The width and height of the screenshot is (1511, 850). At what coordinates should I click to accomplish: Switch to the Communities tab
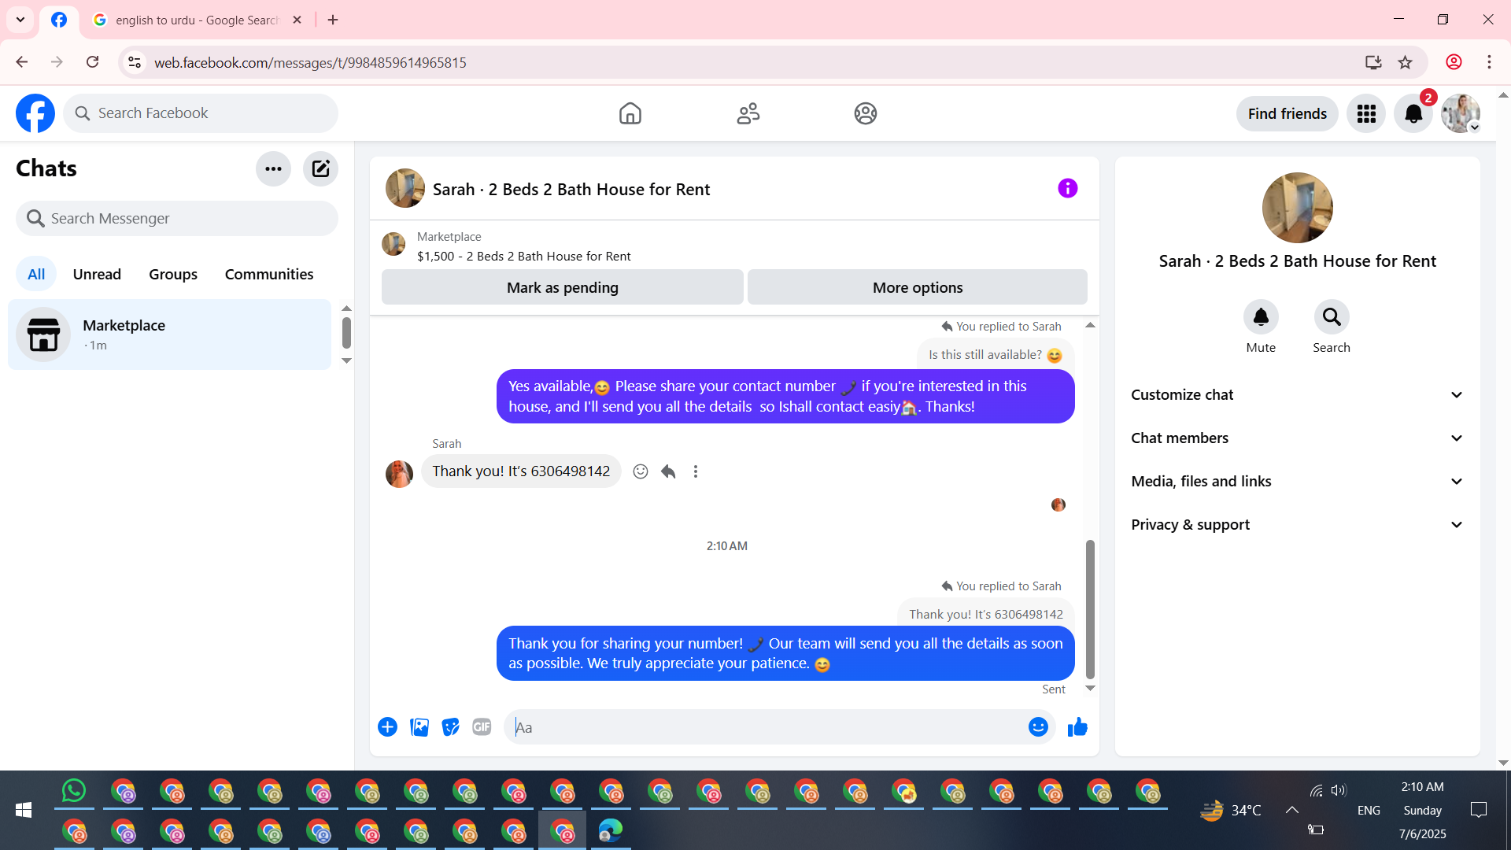[269, 274]
